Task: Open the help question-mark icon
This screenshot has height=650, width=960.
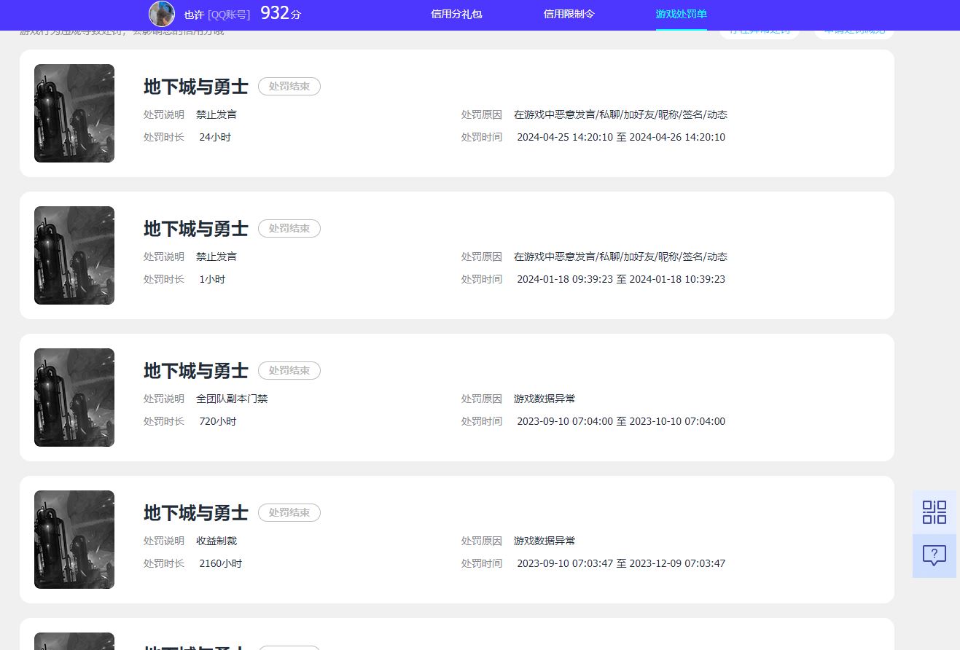Action: pos(934,555)
